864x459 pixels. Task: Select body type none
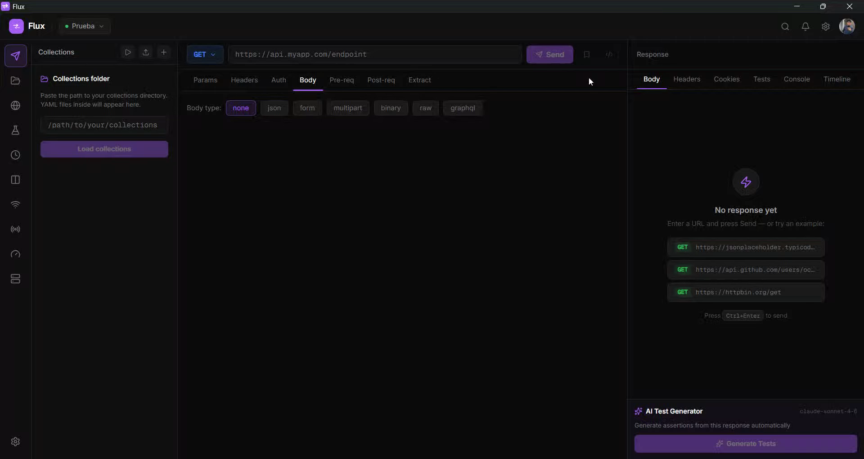coord(241,108)
